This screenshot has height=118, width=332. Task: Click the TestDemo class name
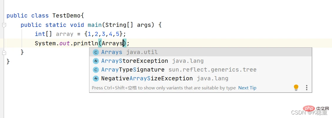click(x=66, y=16)
